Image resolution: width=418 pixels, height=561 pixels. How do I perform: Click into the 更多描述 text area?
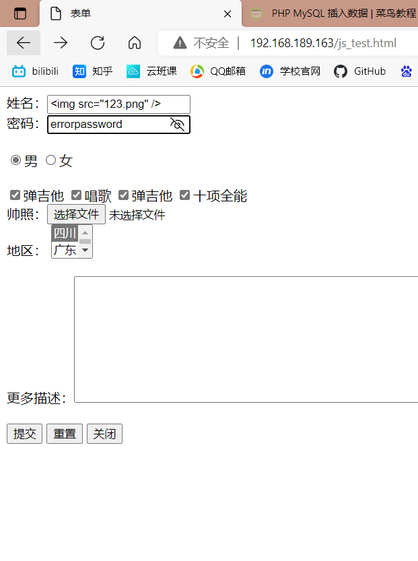(x=246, y=339)
